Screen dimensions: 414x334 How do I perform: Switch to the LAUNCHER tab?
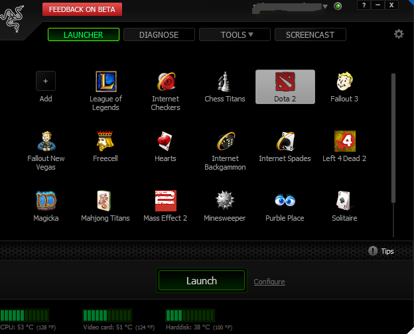(x=84, y=34)
